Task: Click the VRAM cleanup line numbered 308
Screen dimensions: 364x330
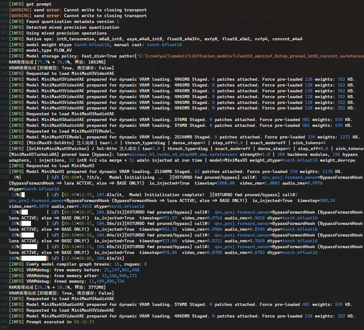Action: 61,68
